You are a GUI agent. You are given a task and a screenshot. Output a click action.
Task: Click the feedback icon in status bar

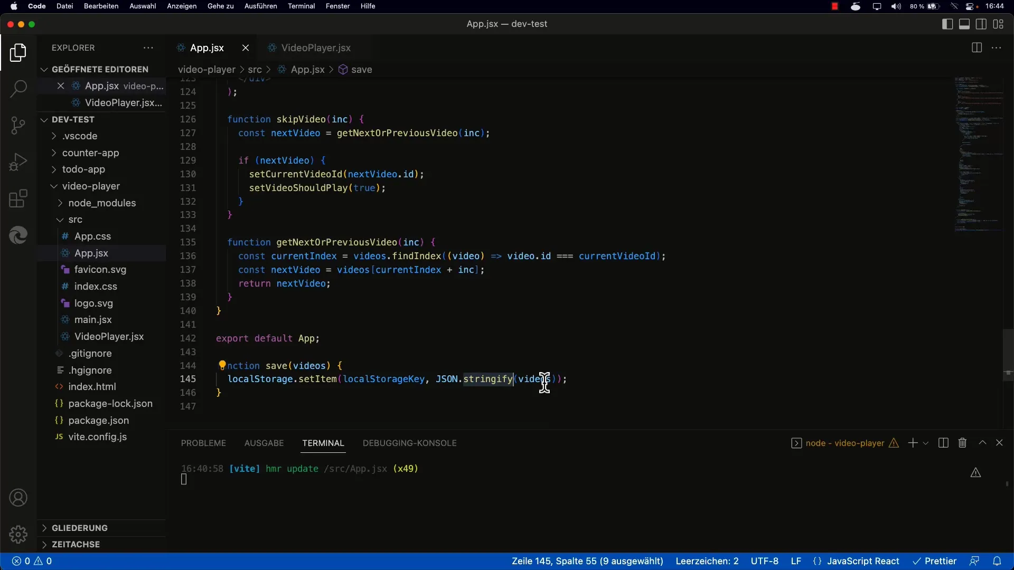(974, 561)
